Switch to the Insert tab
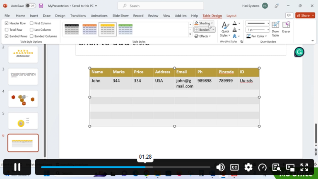The height and width of the screenshot is (179, 318). pos(34,16)
